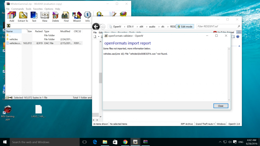Click the Filter RESIDENT.rpf search field

tap(219, 26)
